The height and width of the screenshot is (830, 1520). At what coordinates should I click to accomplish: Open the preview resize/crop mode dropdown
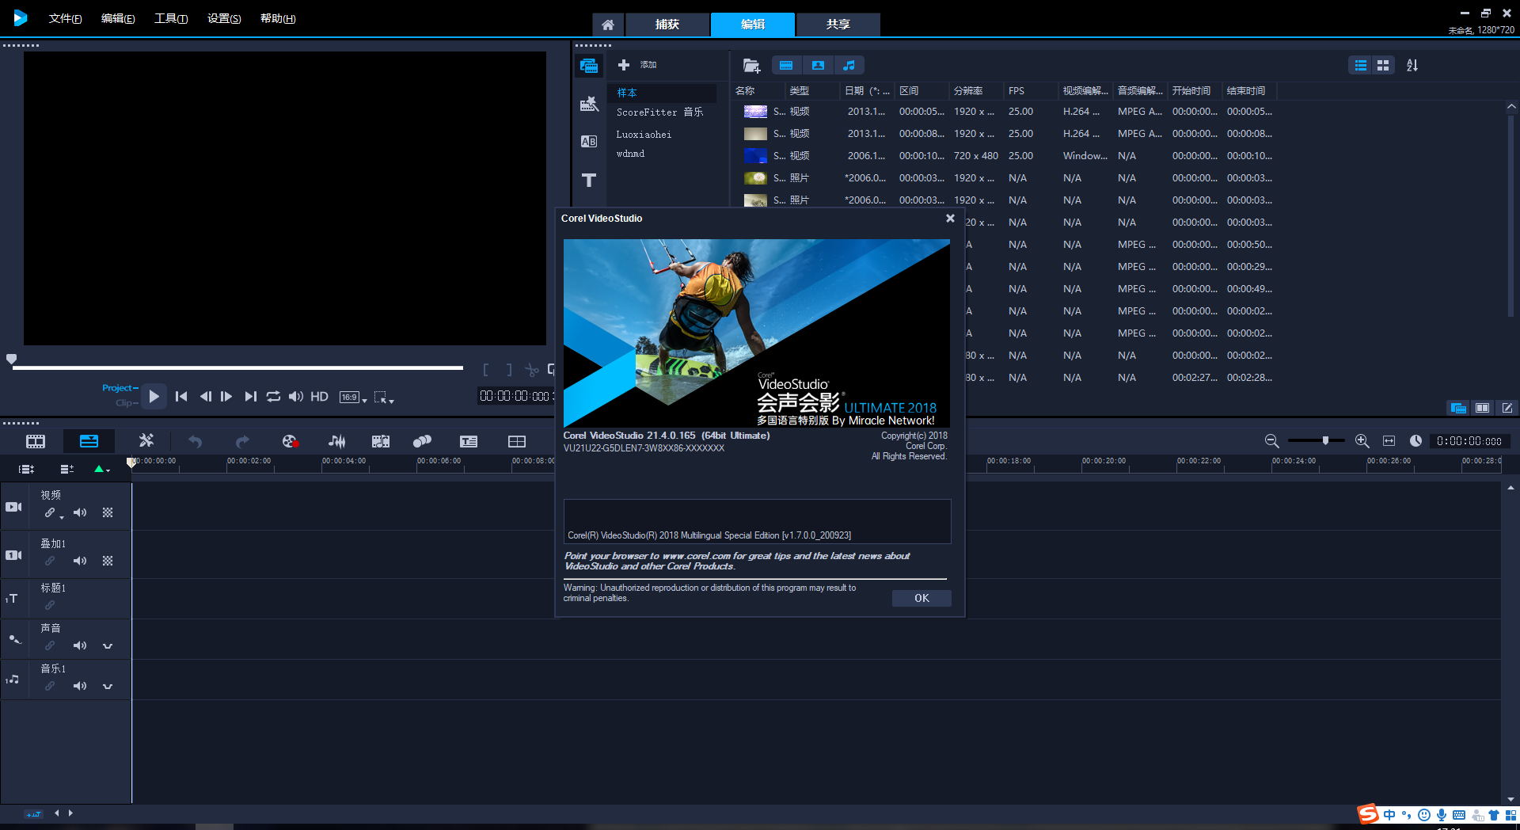pyautogui.click(x=384, y=398)
